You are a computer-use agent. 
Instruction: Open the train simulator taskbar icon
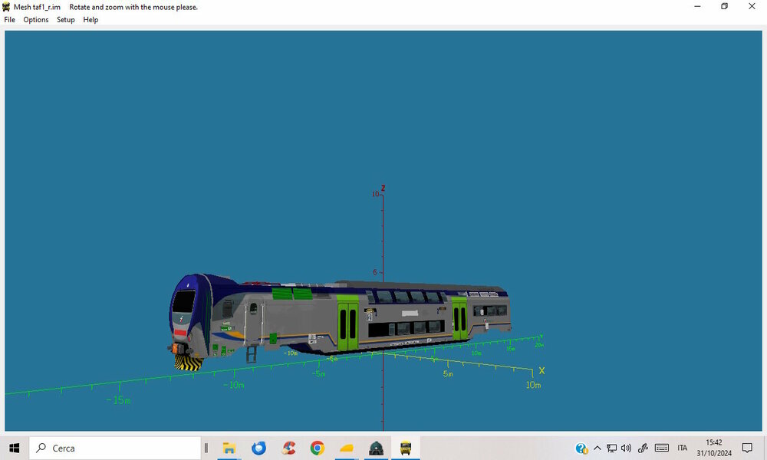(376, 448)
